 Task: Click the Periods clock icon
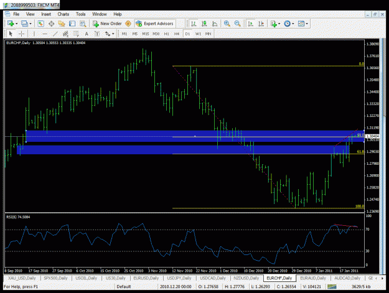pyautogui.click(x=287, y=24)
